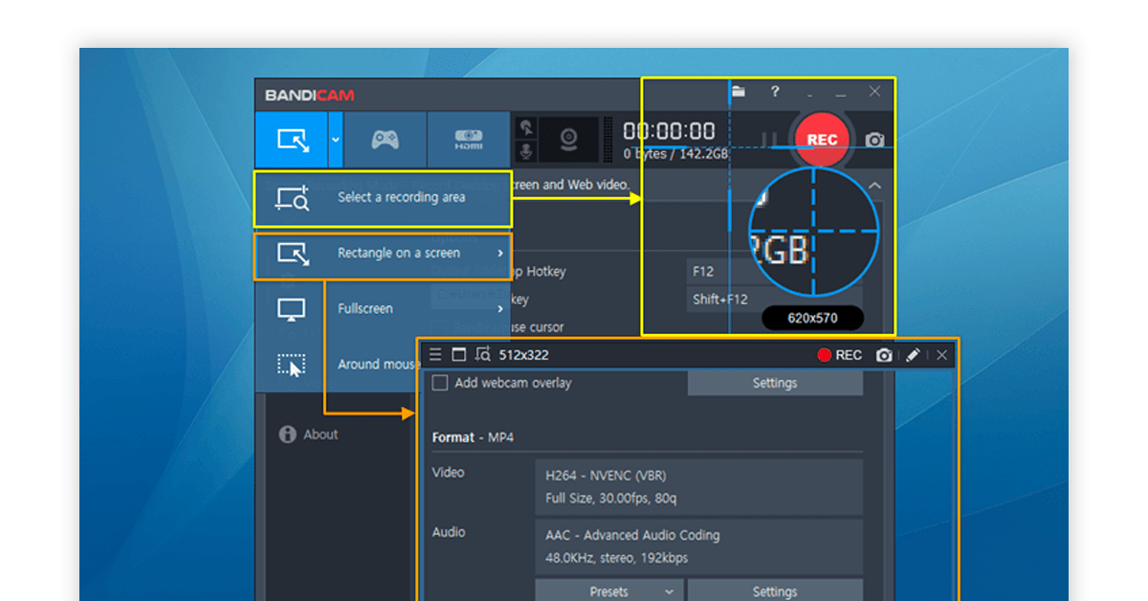
Task: Capture image with rectangle window camera icon
Action: click(x=884, y=355)
